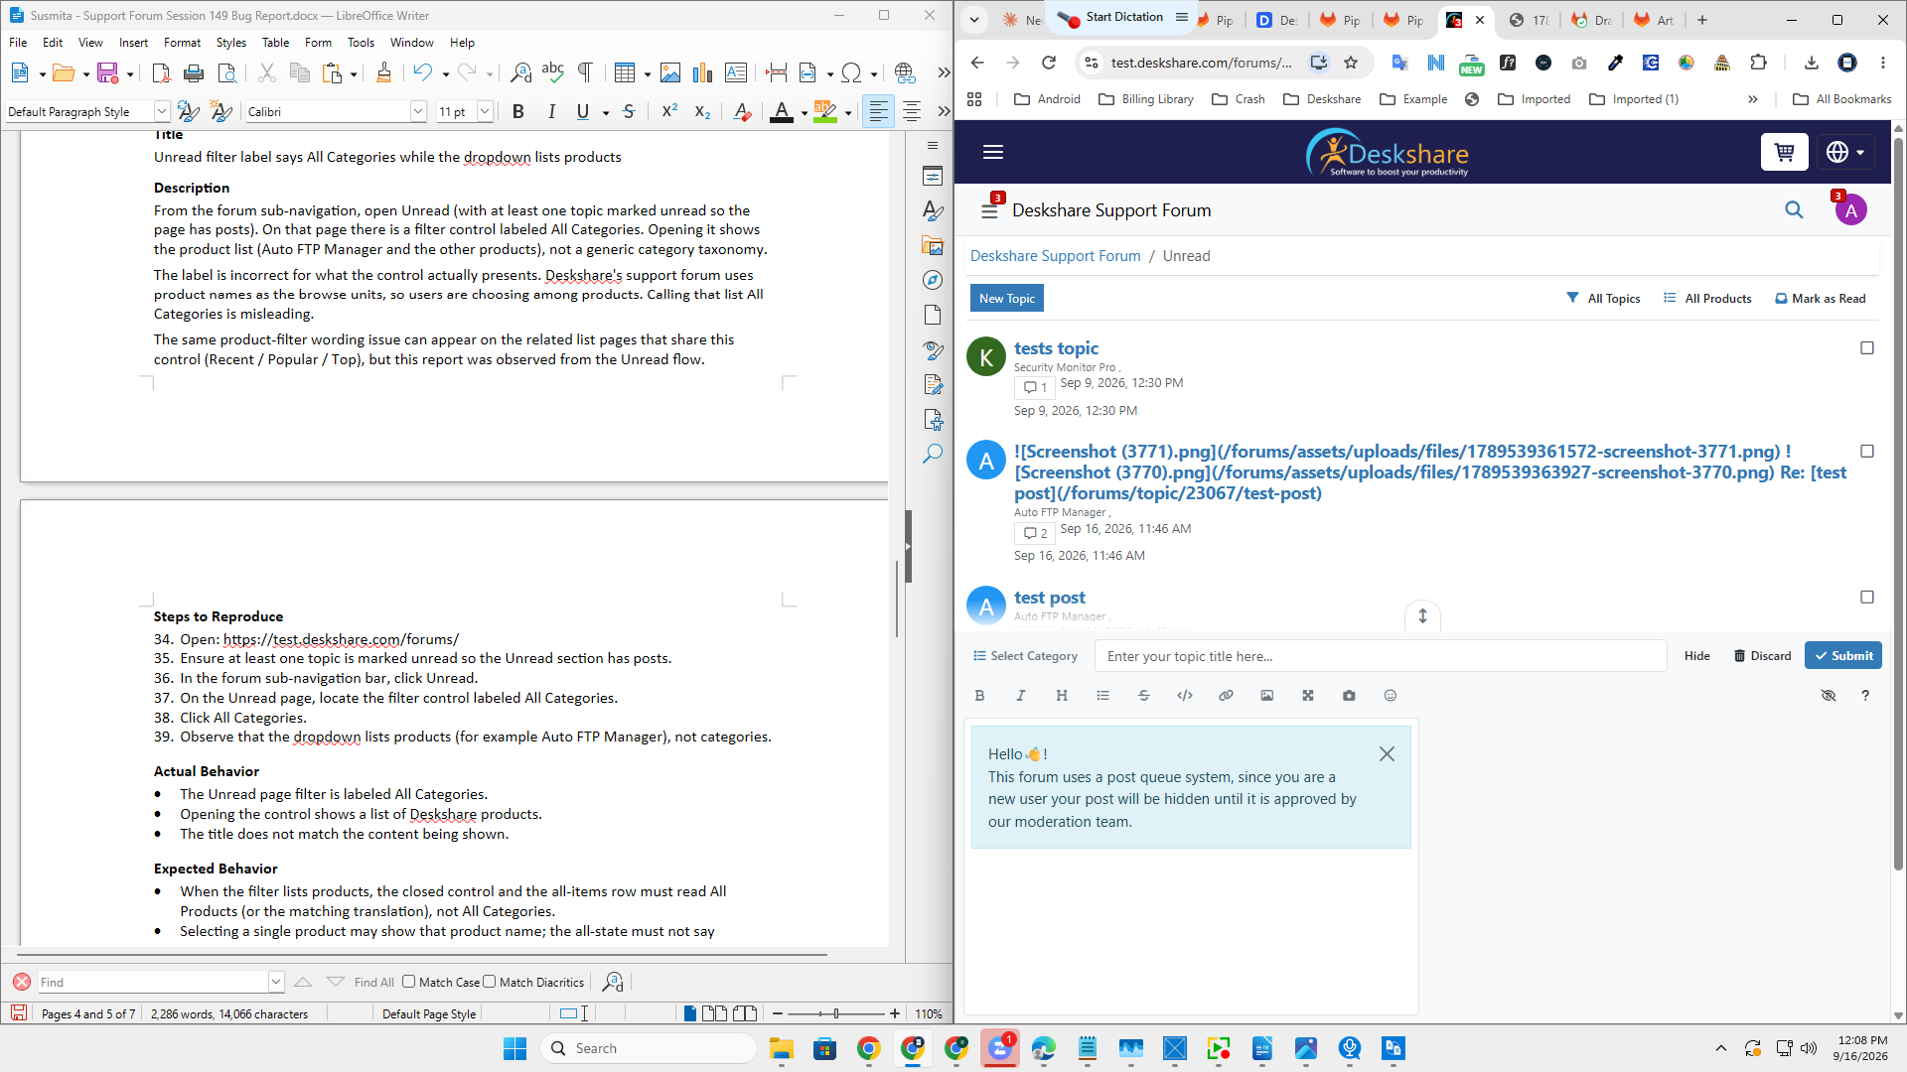Open the Format menu in Writer

point(182,43)
